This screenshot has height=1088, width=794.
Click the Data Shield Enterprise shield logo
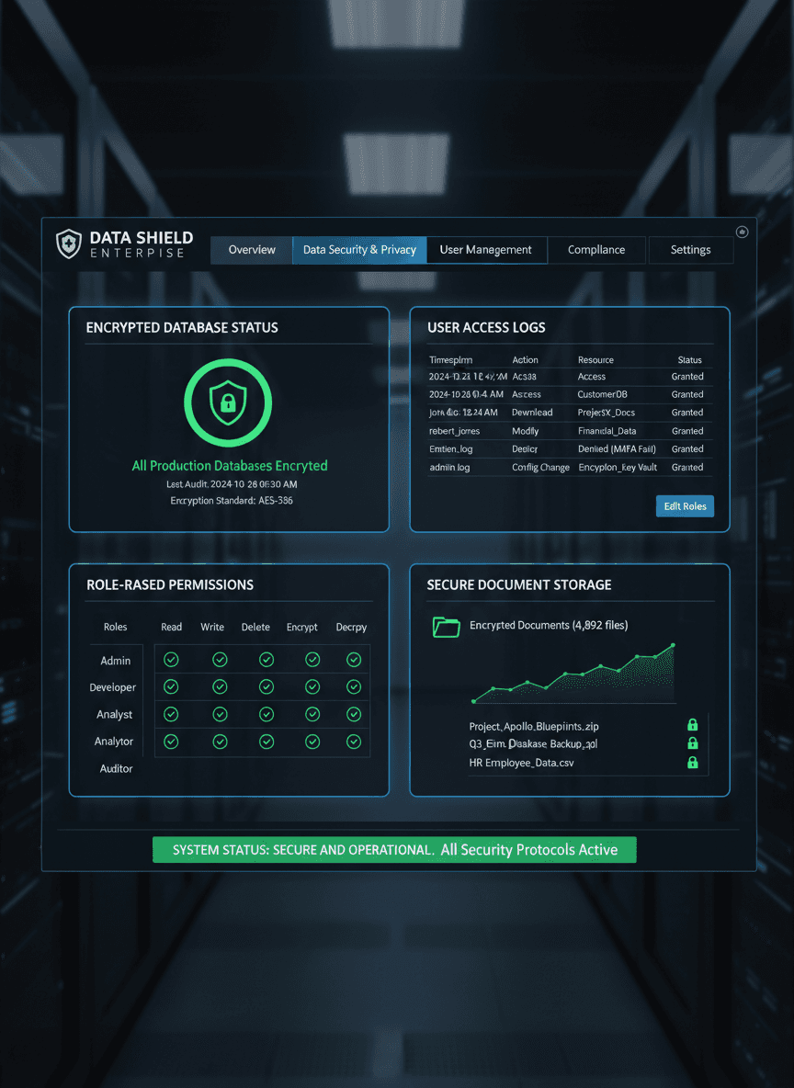click(x=69, y=244)
